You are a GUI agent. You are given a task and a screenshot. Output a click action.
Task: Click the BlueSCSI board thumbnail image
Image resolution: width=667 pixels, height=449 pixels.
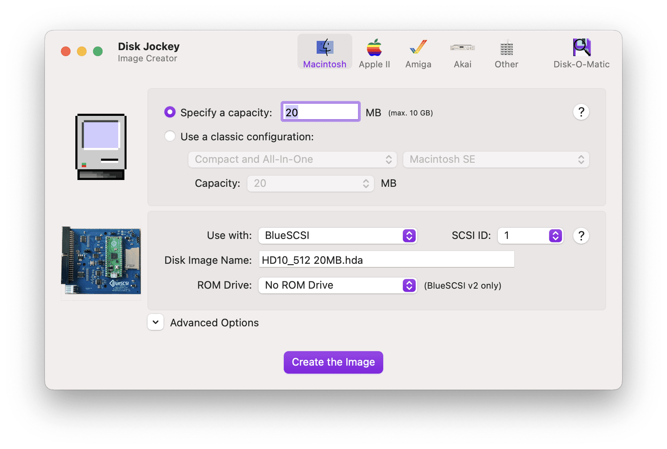[101, 261]
